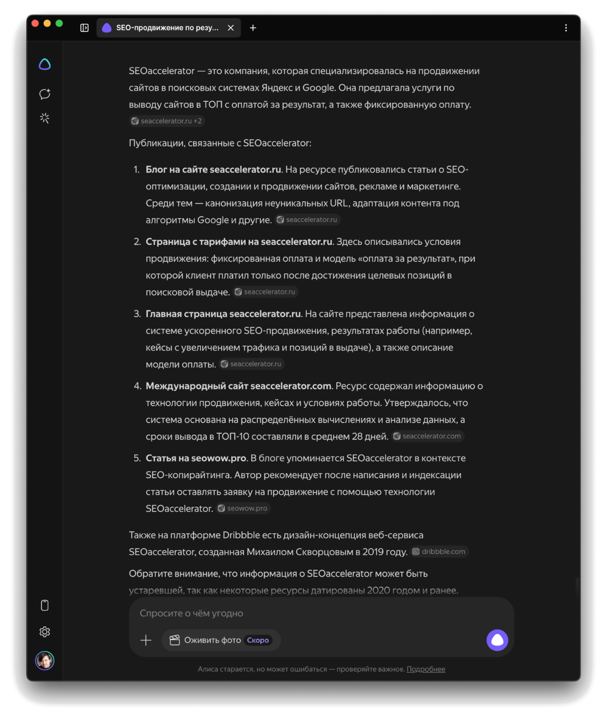Open the three-dot menu at top right
608x721 pixels.
pos(566,28)
